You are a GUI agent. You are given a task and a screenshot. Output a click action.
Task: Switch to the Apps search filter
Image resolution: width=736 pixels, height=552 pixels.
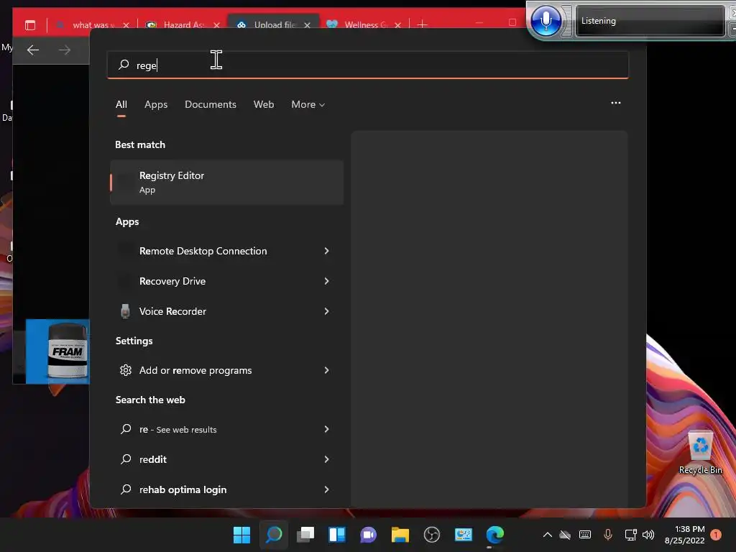[156, 104]
